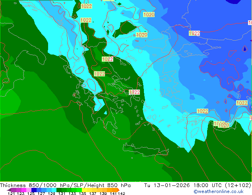Click the overlapping '1020' label near the Turkish coast

pos(223,125)
